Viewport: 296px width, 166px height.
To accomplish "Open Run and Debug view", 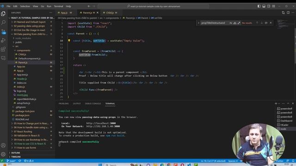I will tap(3, 40).
